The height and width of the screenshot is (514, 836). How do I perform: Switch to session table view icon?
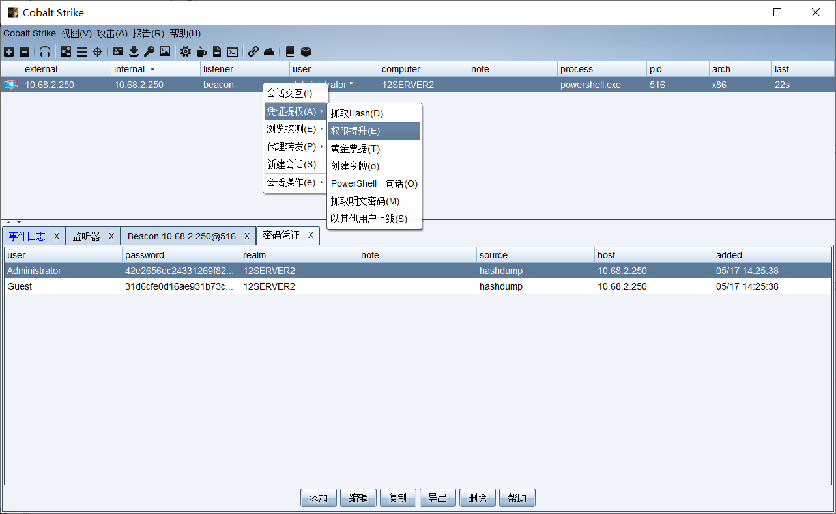pos(81,51)
